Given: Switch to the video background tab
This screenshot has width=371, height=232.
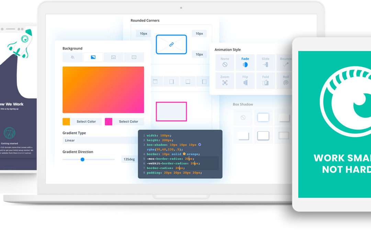Looking at the screenshot, I should click(x=134, y=57).
